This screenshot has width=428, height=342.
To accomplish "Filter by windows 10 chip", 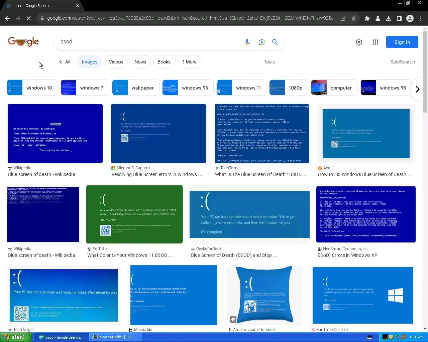I will pos(32,88).
